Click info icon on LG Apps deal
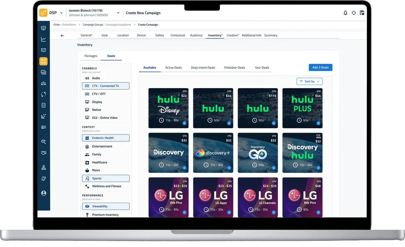 [x=229, y=212]
